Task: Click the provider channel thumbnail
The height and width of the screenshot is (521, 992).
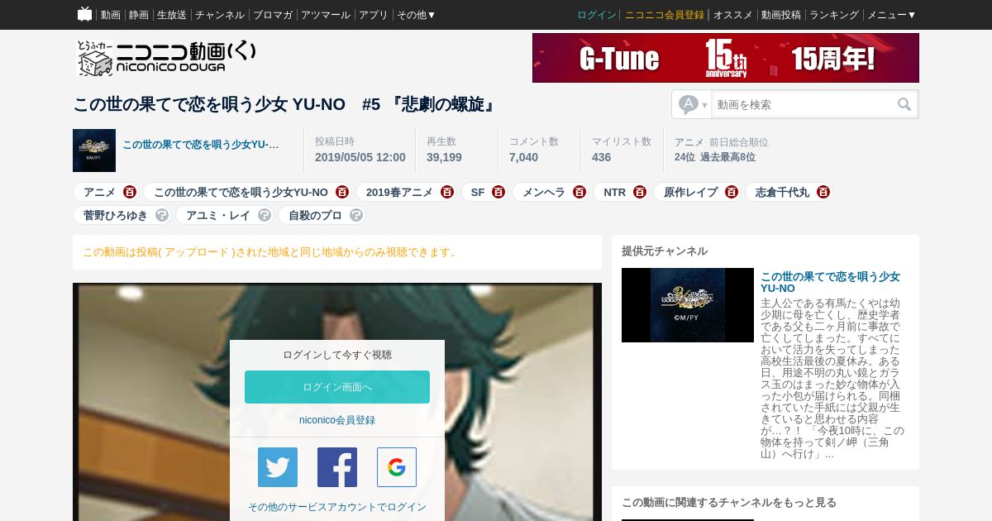Action: click(x=688, y=305)
